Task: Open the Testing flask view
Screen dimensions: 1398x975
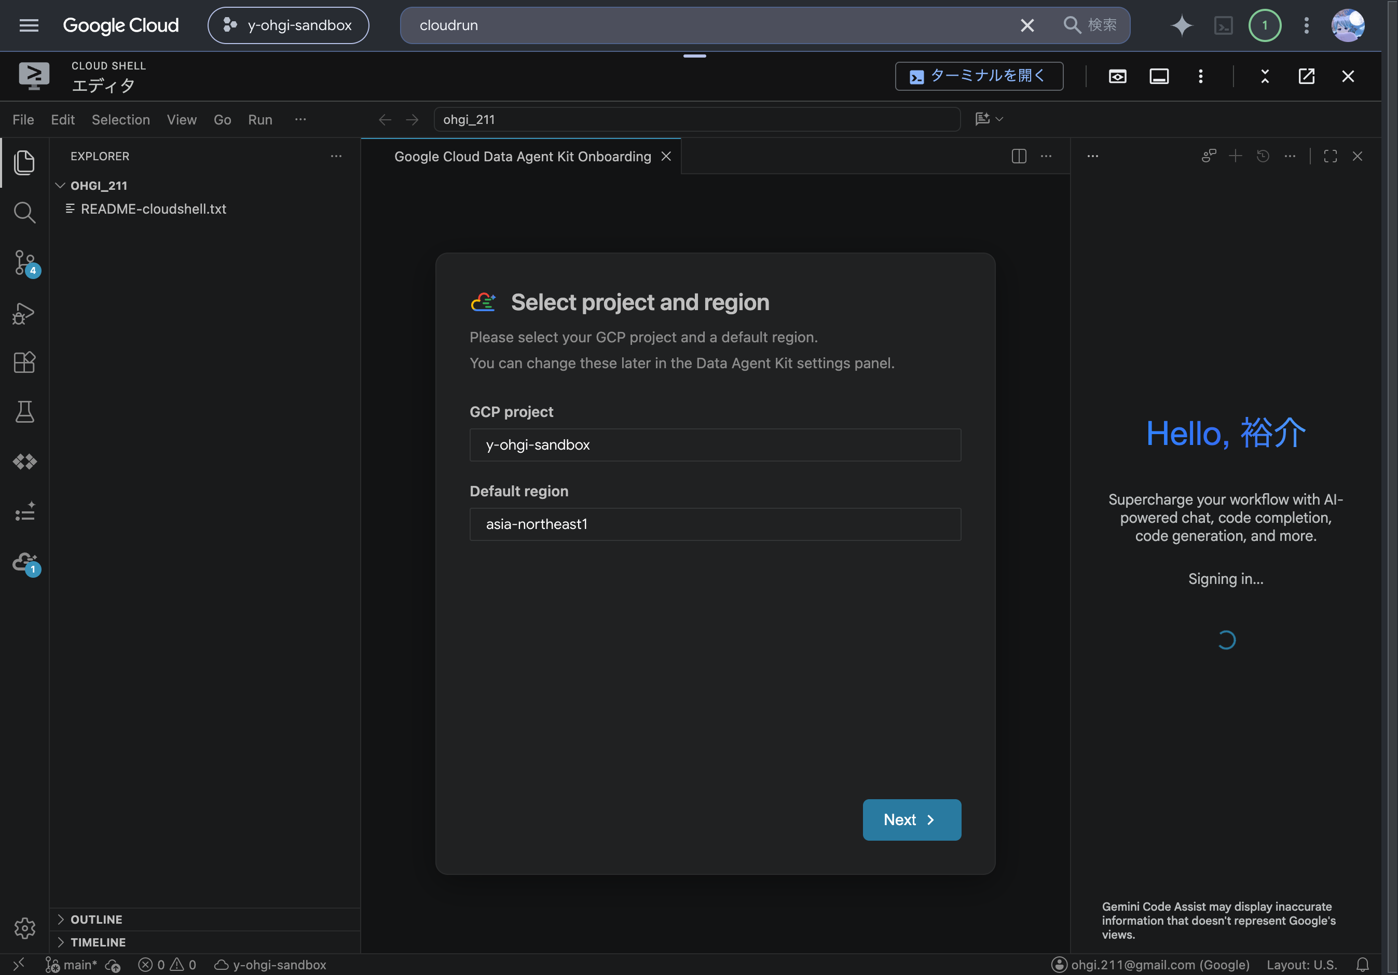Action: (24, 412)
